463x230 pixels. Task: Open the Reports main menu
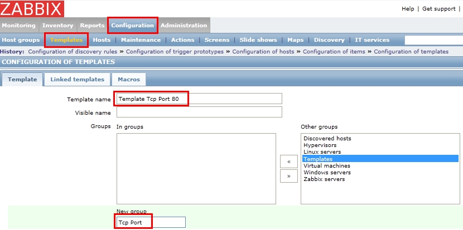click(x=92, y=26)
